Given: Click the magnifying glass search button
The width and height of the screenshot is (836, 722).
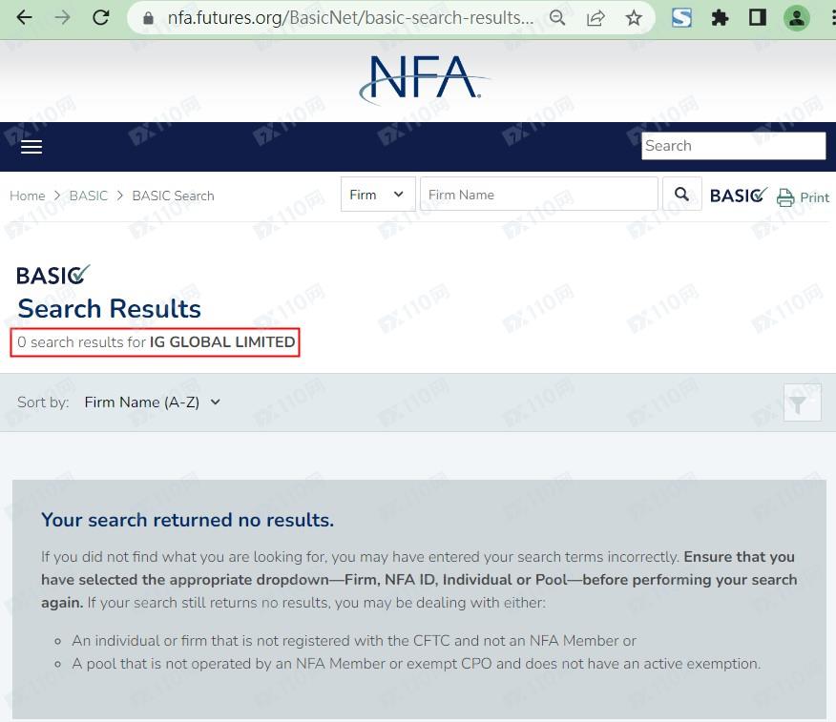Looking at the screenshot, I should [682, 194].
